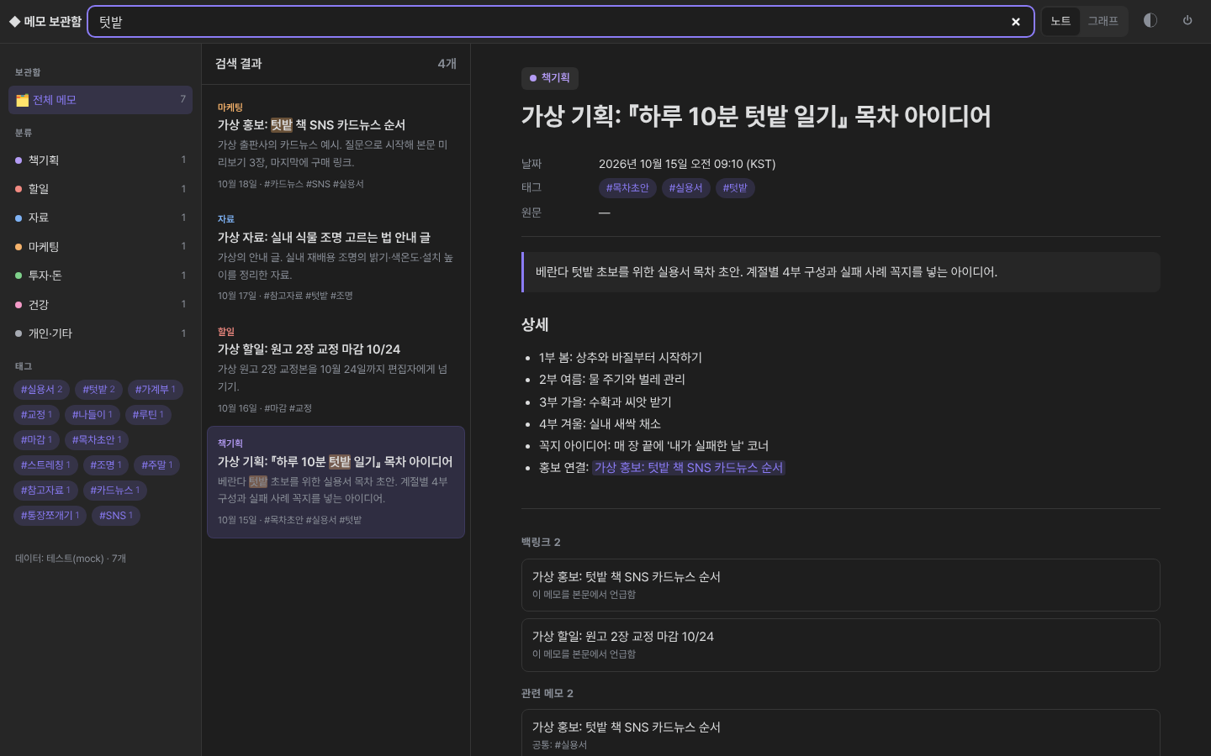Switch to the 그래프 view tab
1211x756 pixels.
click(1103, 21)
